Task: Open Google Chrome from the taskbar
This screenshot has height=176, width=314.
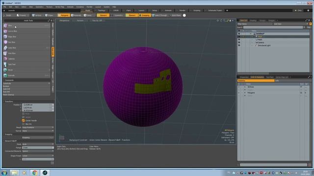Action: tap(35, 173)
